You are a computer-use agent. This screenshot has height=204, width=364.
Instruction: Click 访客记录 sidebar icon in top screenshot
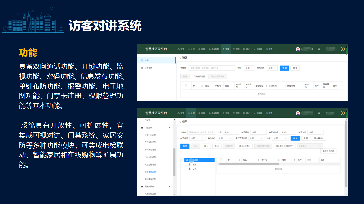tap(142, 68)
